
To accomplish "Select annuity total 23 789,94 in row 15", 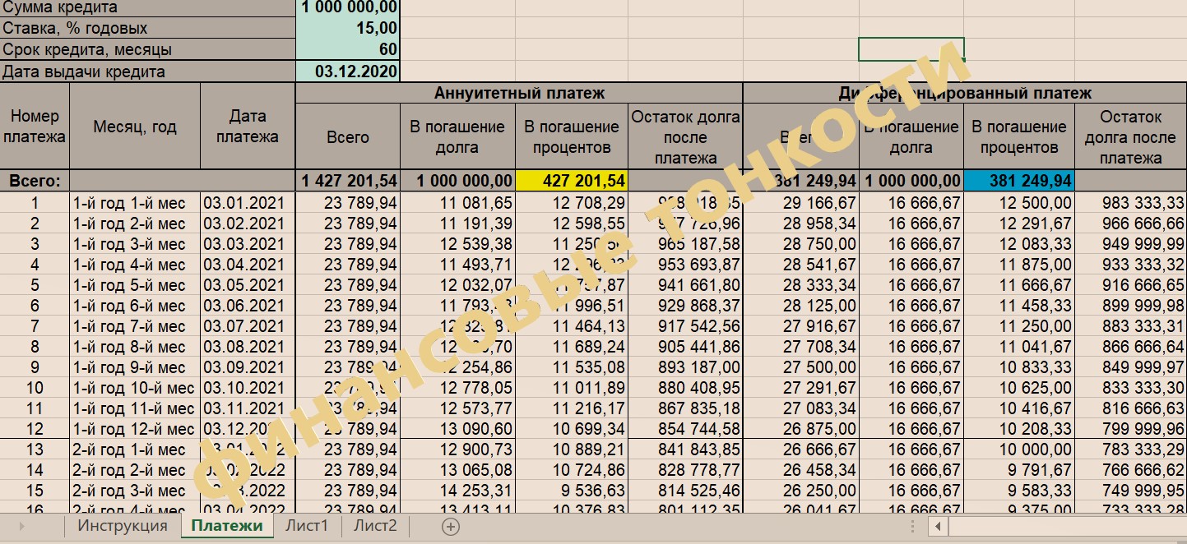I will click(x=347, y=491).
